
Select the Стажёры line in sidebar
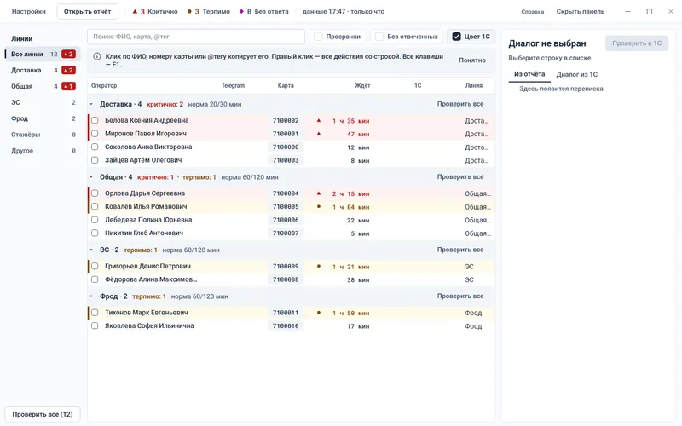click(x=42, y=135)
